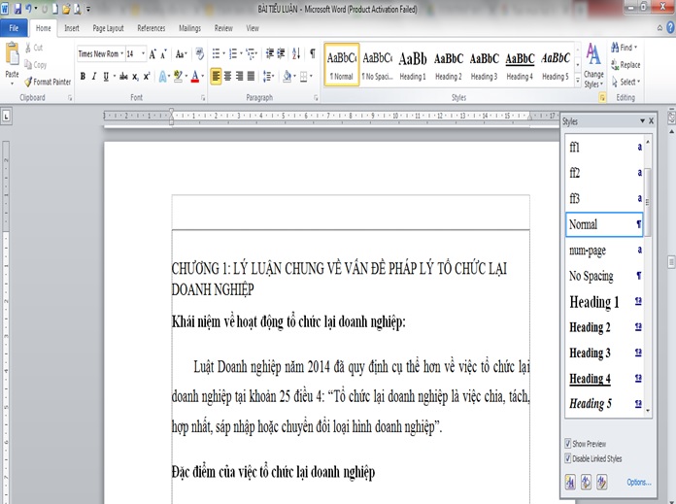676x504 pixels.
Task: Click the Sort A-Z icon
Action: [x=294, y=53]
